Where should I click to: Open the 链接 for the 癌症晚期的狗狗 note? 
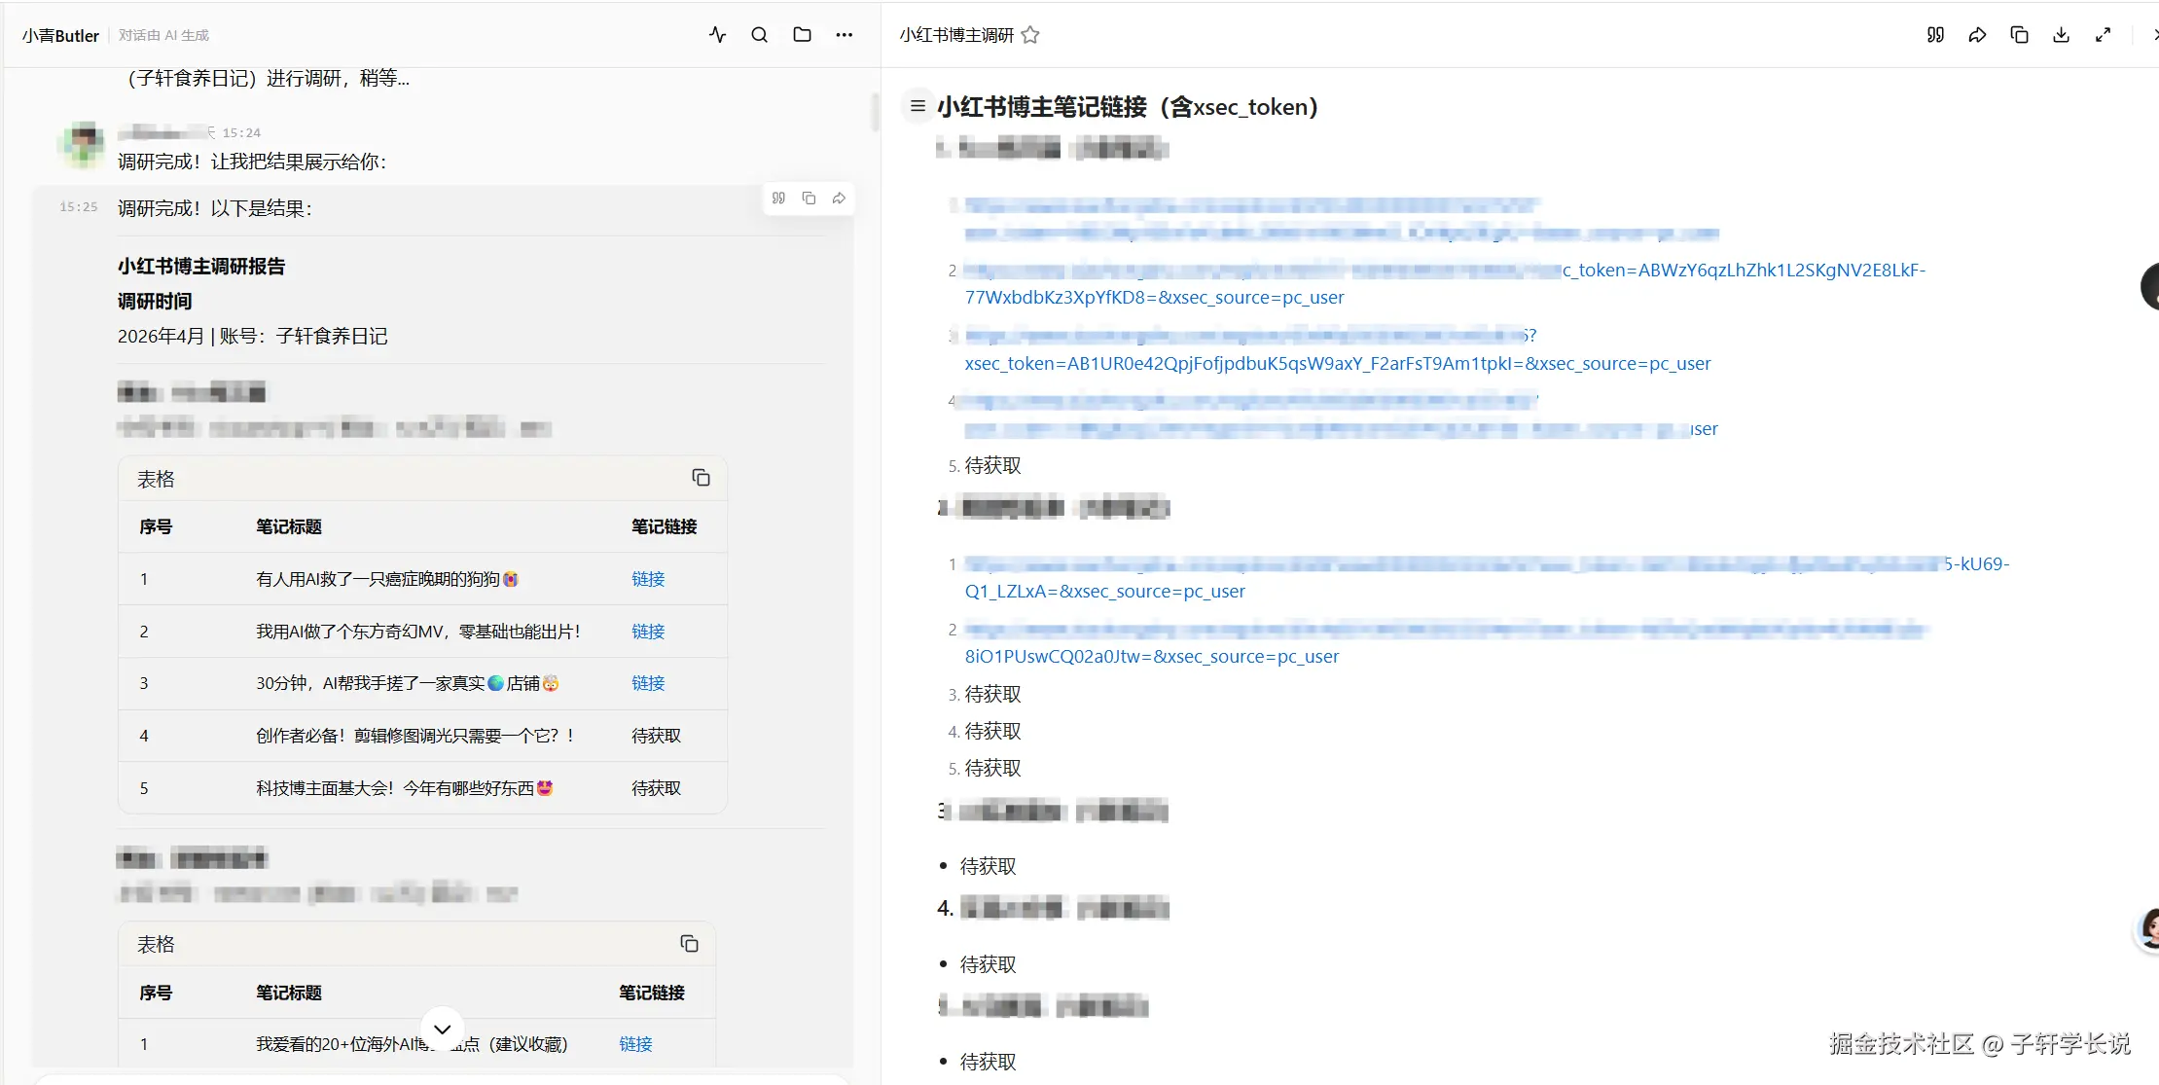648,579
